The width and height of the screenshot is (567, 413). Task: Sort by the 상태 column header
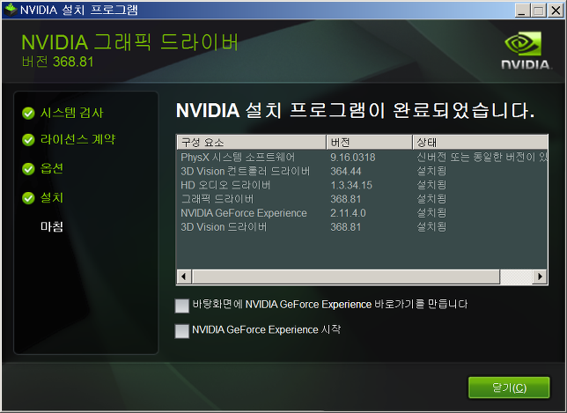click(x=480, y=142)
